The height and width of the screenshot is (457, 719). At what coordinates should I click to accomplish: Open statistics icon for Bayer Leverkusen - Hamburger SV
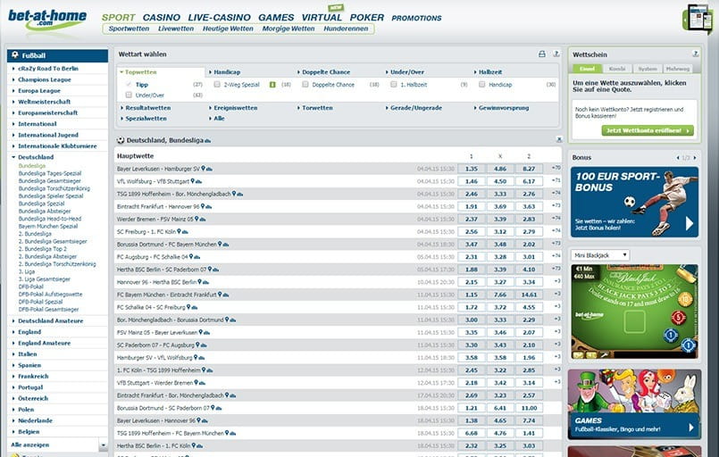click(209, 169)
